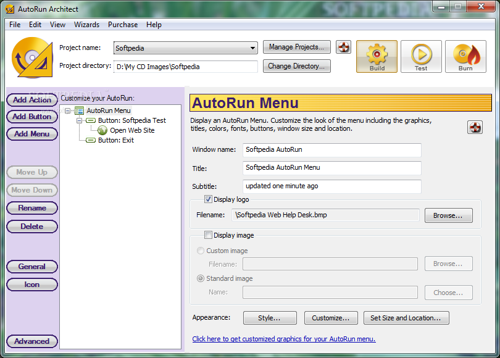
Task: Open the File menu
Action: tap(15, 25)
